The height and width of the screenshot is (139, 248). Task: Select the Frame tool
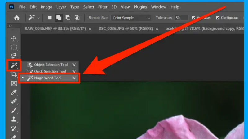14,83
